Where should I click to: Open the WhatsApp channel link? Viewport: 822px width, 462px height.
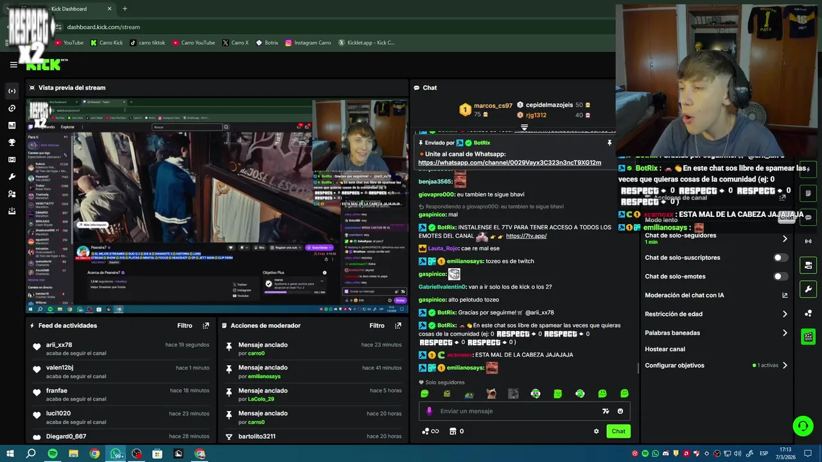509,163
